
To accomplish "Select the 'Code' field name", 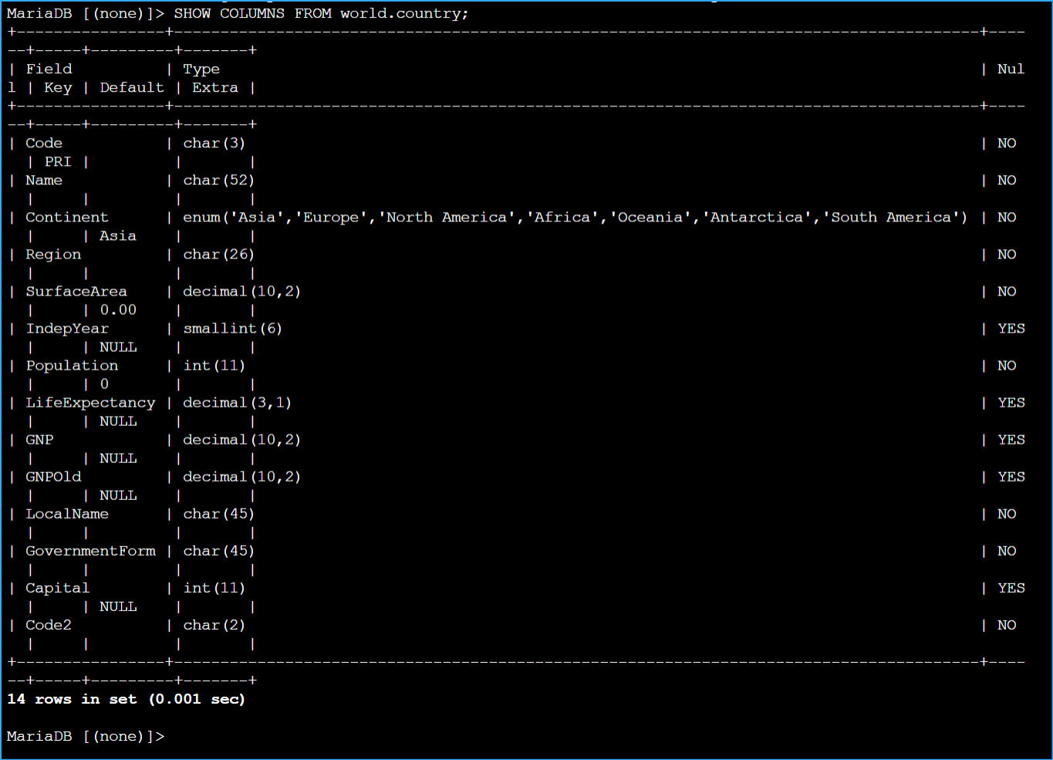I will 44,144.
